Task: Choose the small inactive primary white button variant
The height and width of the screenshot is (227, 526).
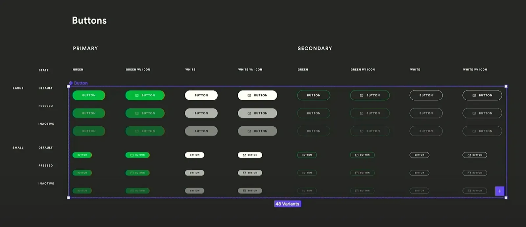Action: click(x=195, y=191)
